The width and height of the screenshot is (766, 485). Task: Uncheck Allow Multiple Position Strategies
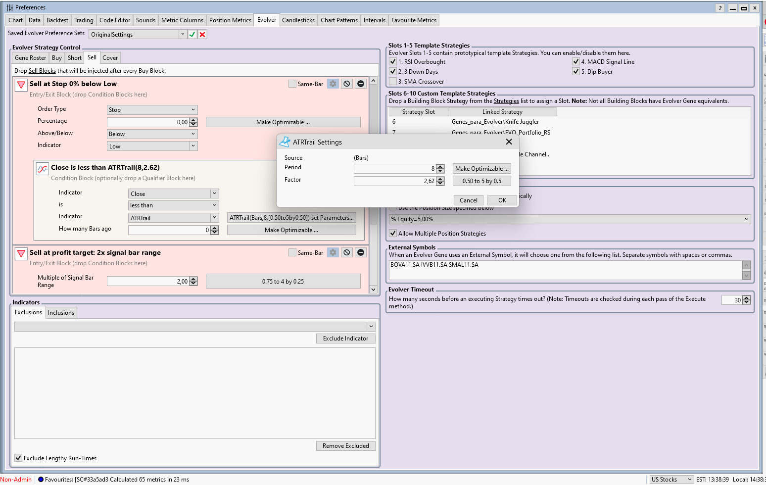click(393, 233)
